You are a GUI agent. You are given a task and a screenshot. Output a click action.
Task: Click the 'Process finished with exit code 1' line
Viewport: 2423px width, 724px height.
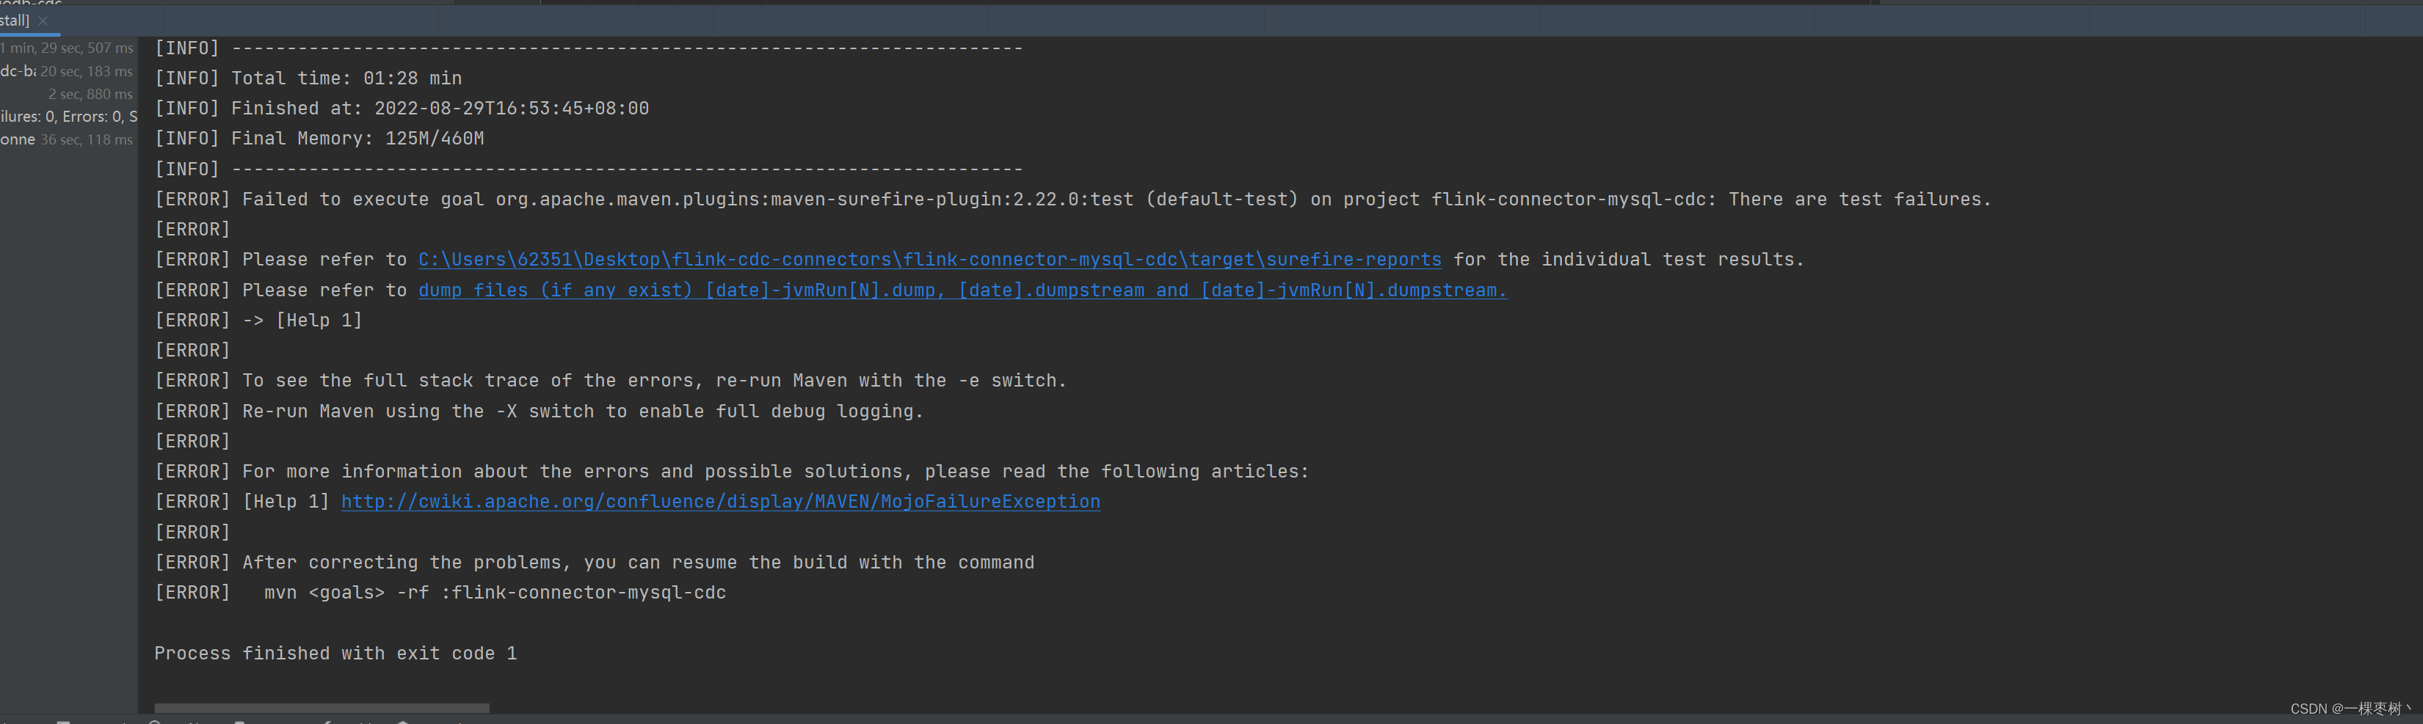(x=335, y=654)
